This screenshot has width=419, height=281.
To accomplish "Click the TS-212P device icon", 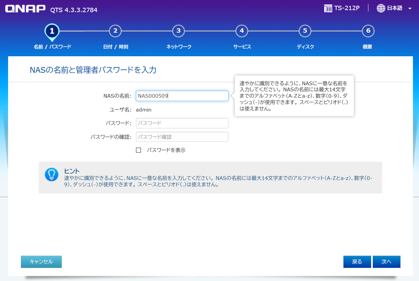I will point(327,8).
